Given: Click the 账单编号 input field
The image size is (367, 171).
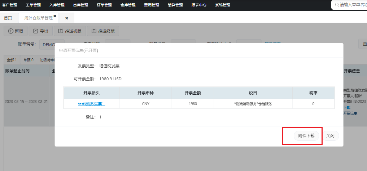Looking at the screenshot, I should (x=52, y=44).
